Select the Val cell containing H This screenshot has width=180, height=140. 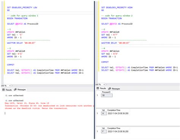point(104,113)
